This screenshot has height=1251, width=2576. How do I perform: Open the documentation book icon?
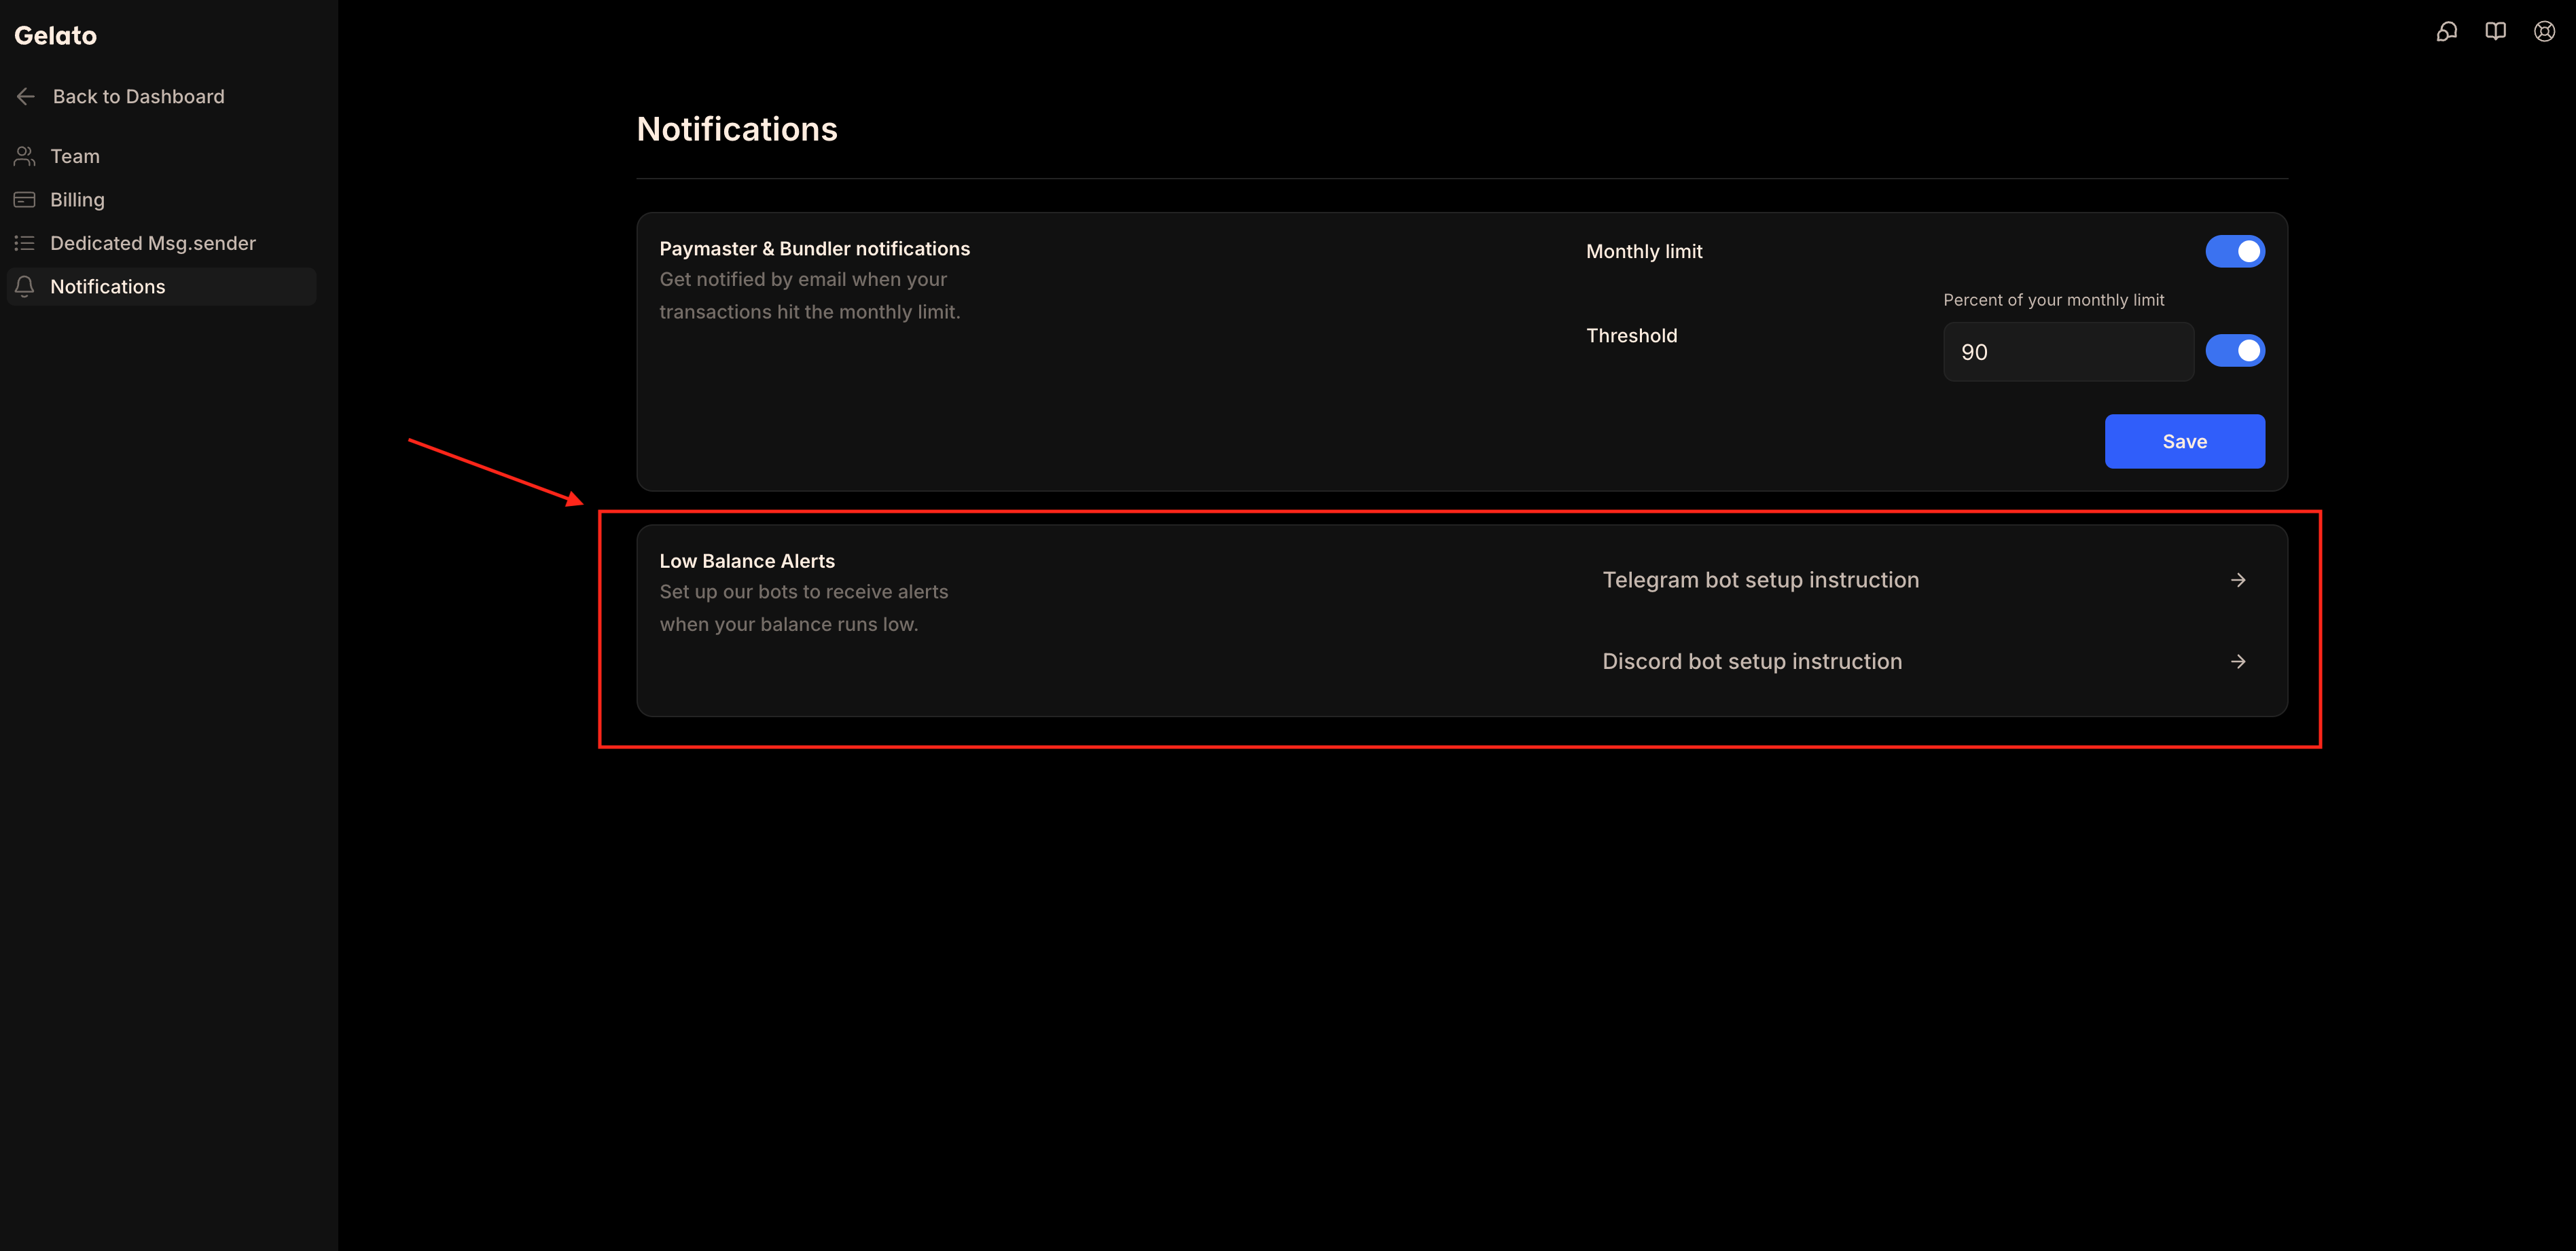coord(2495,32)
